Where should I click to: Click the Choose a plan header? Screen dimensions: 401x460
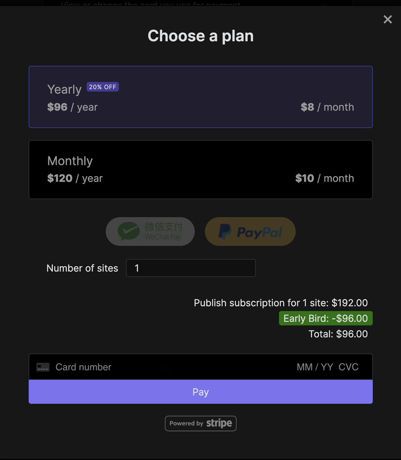coord(200,36)
